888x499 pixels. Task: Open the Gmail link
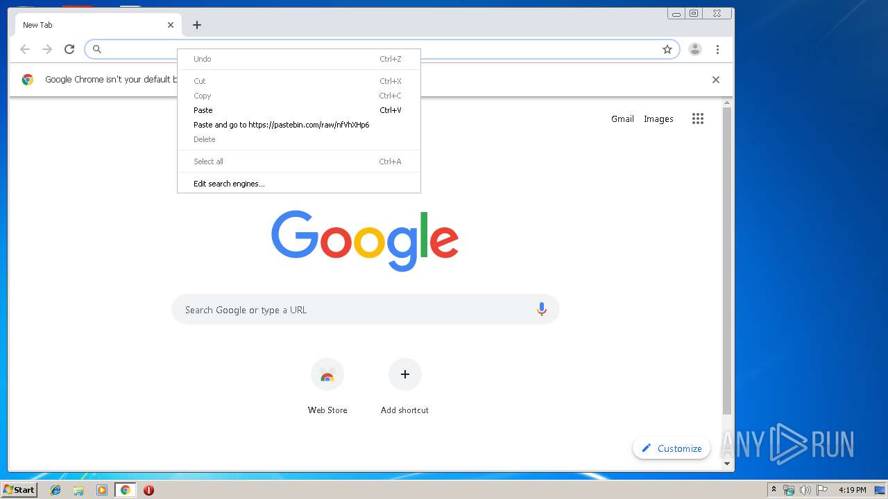tap(622, 119)
